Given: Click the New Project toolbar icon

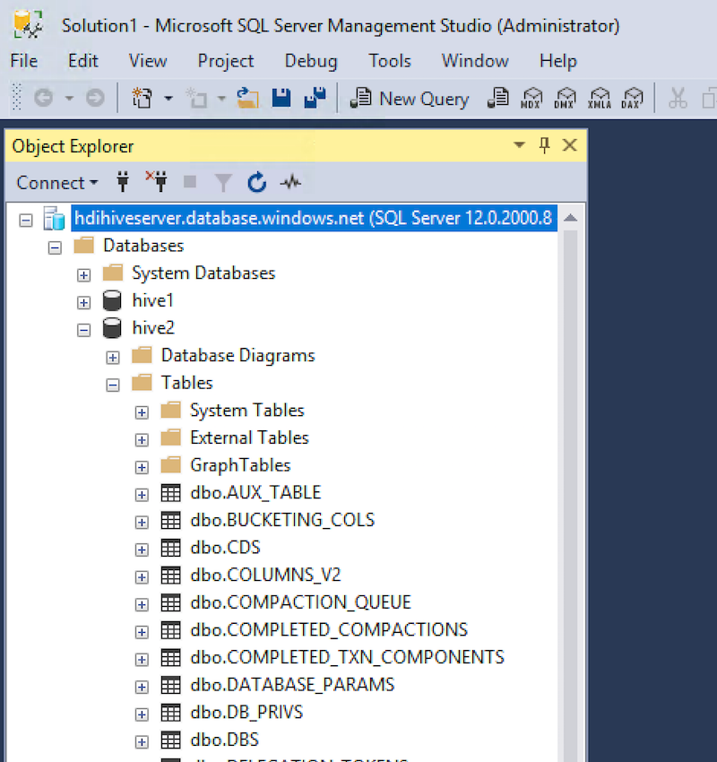Looking at the screenshot, I should pos(143,99).
